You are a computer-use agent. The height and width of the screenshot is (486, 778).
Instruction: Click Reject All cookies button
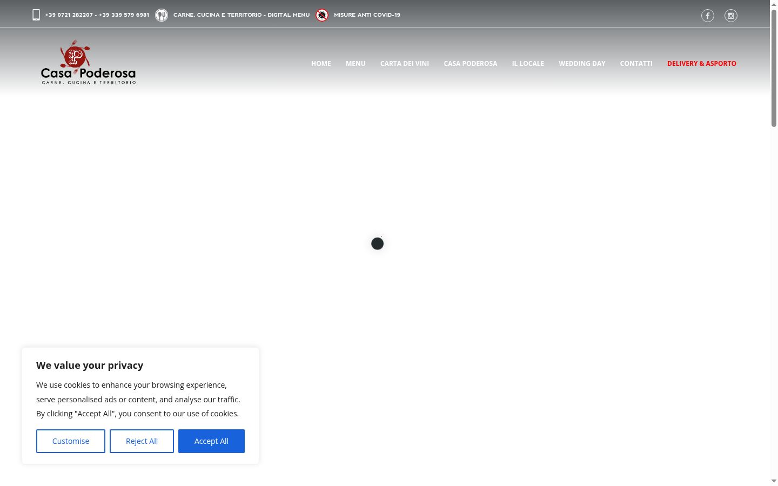pos(142,441)
